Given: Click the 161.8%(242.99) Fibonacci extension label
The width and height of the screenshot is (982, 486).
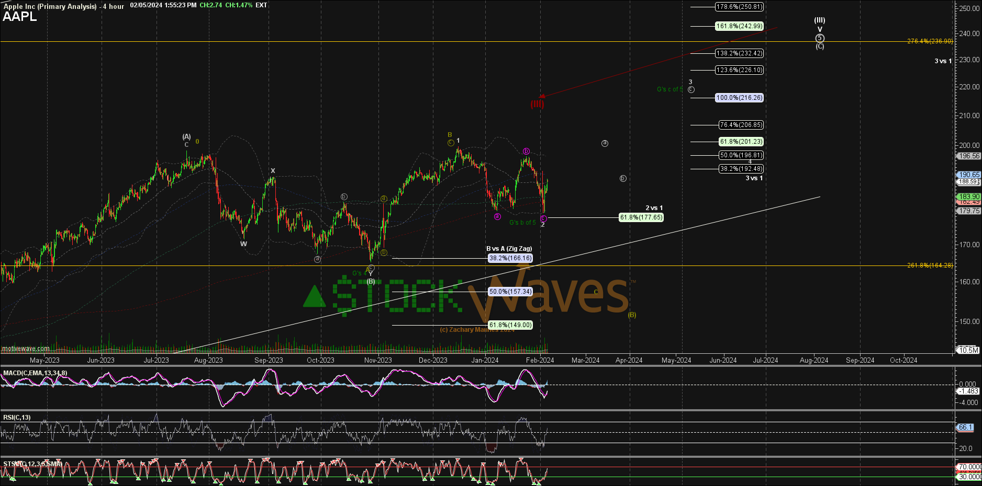Looking at the screenshot, I should [740, 26].
